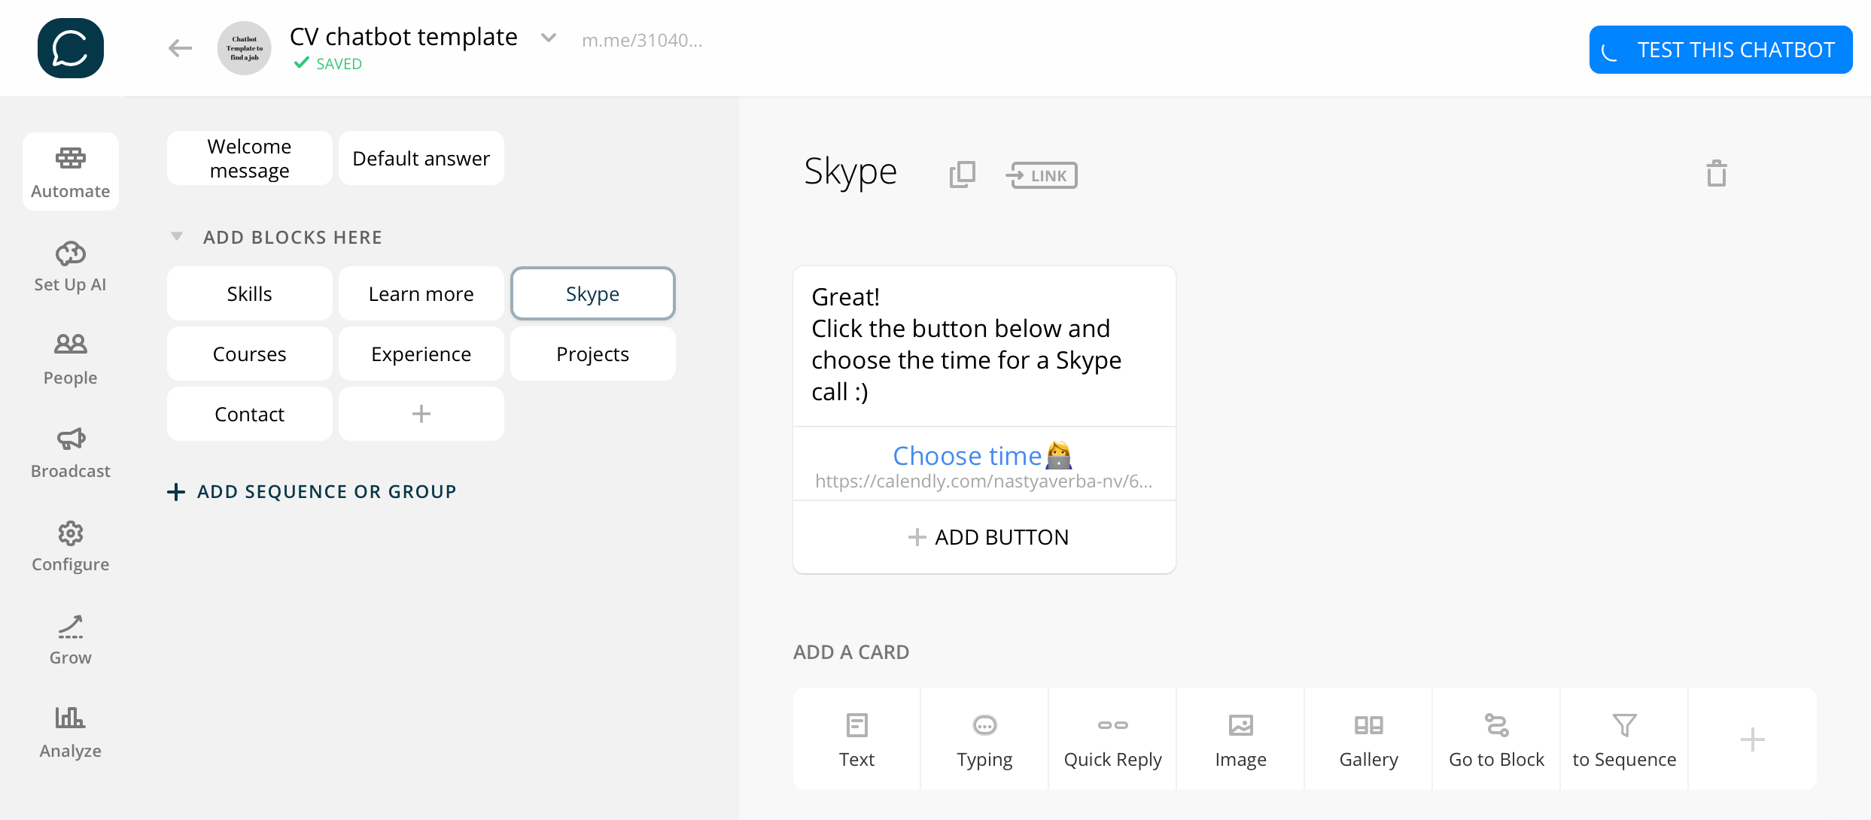Open the Grow section
This screenshot has width=1871, height=820.
tap(70, 638)
